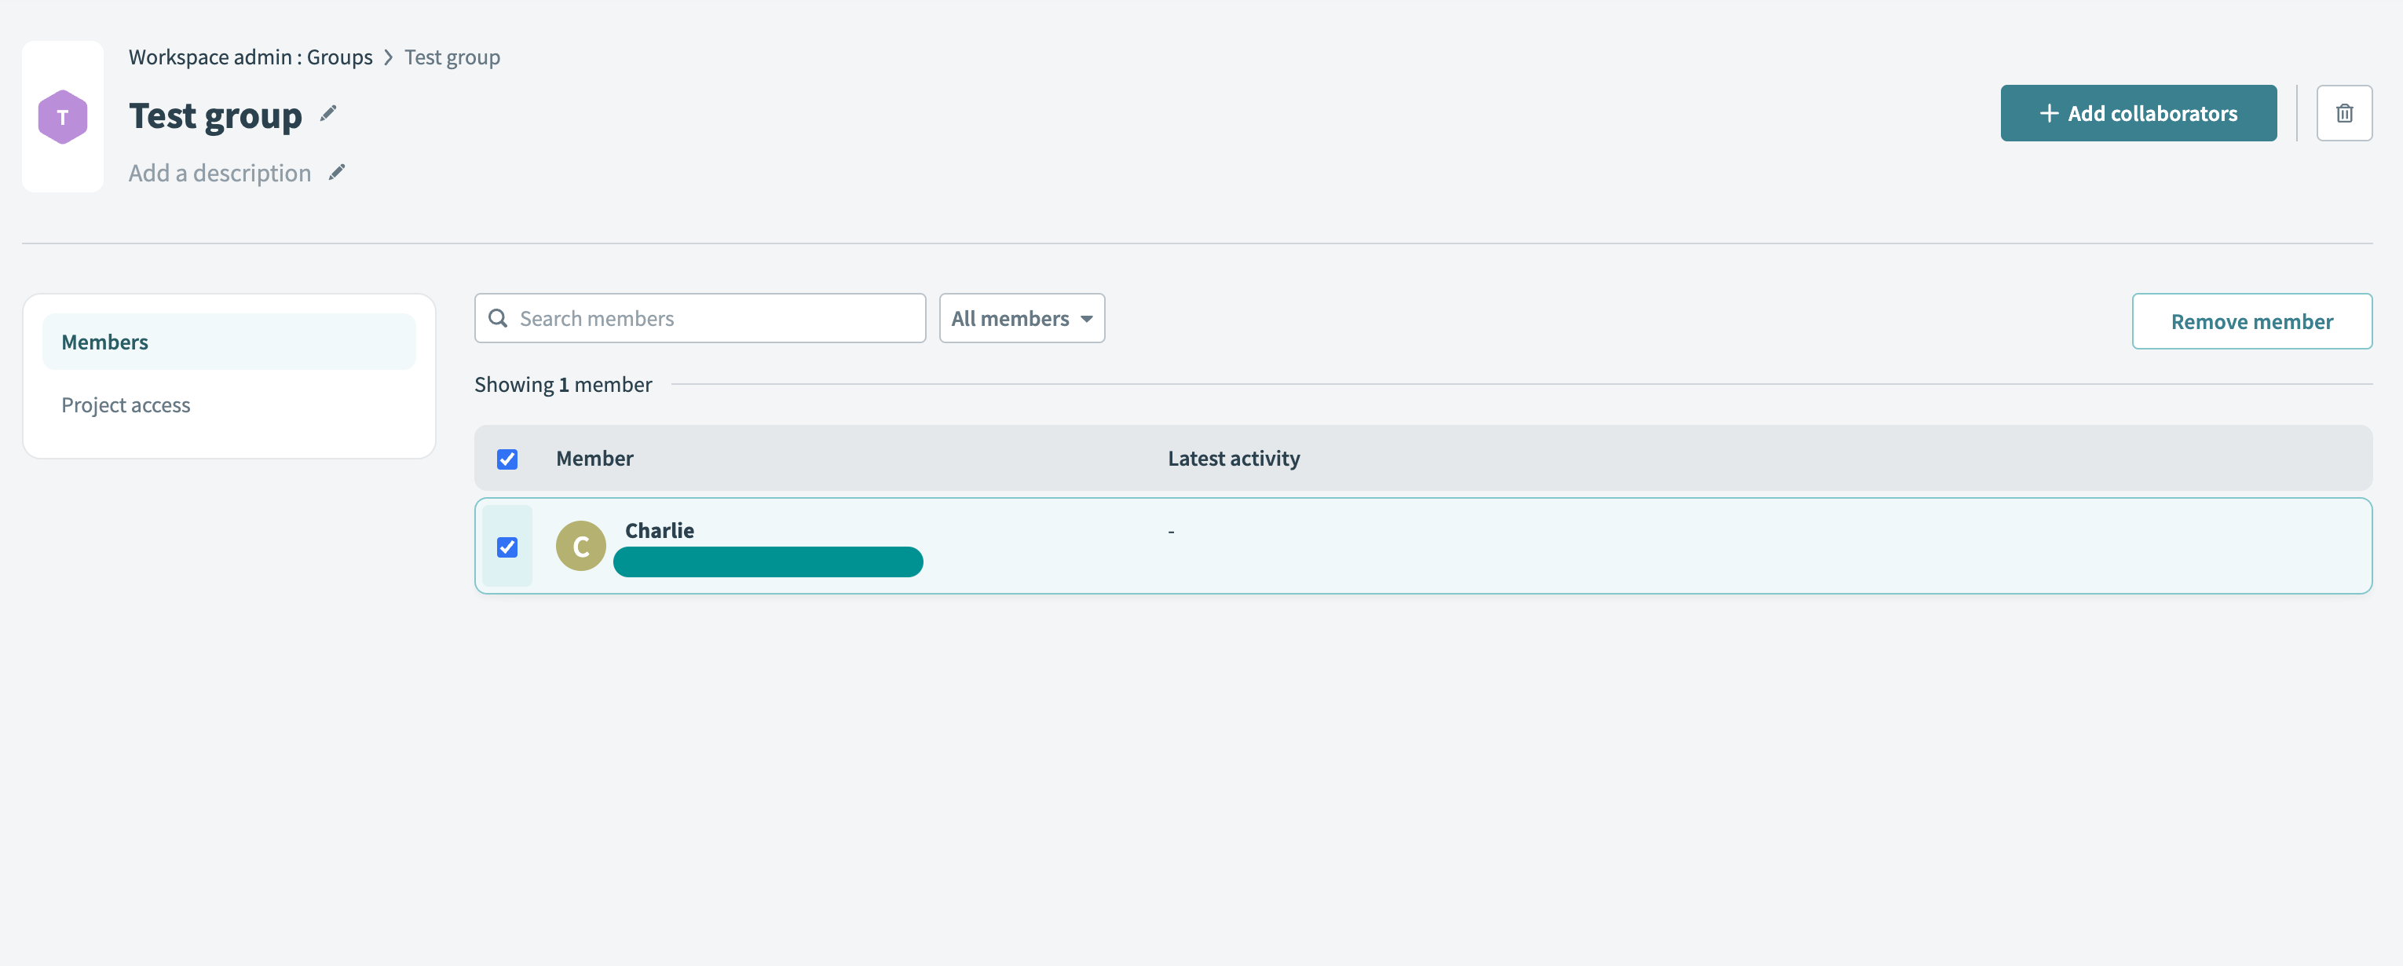This screenshot has width=2403, height=966.
Task: Click Charlie's round C avatar
Action: coord(580,546)
